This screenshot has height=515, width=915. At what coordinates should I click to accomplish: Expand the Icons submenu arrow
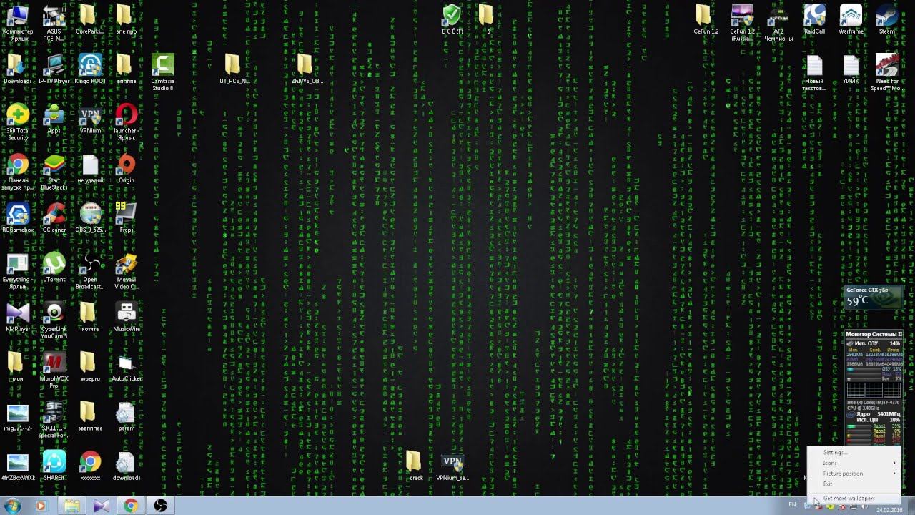pyautogui.click(x=894, y=463)
